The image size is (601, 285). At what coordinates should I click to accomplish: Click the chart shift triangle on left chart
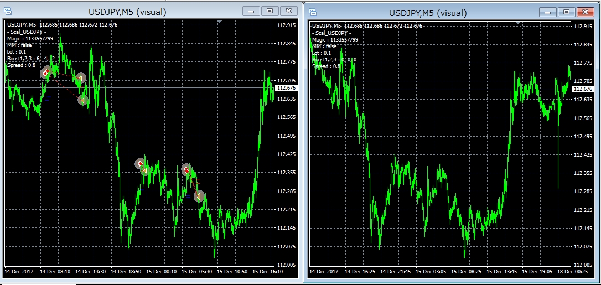tap(220, 22)
